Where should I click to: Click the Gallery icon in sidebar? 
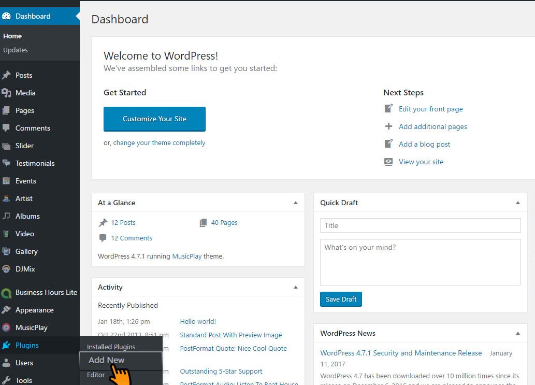pos(6,251)
